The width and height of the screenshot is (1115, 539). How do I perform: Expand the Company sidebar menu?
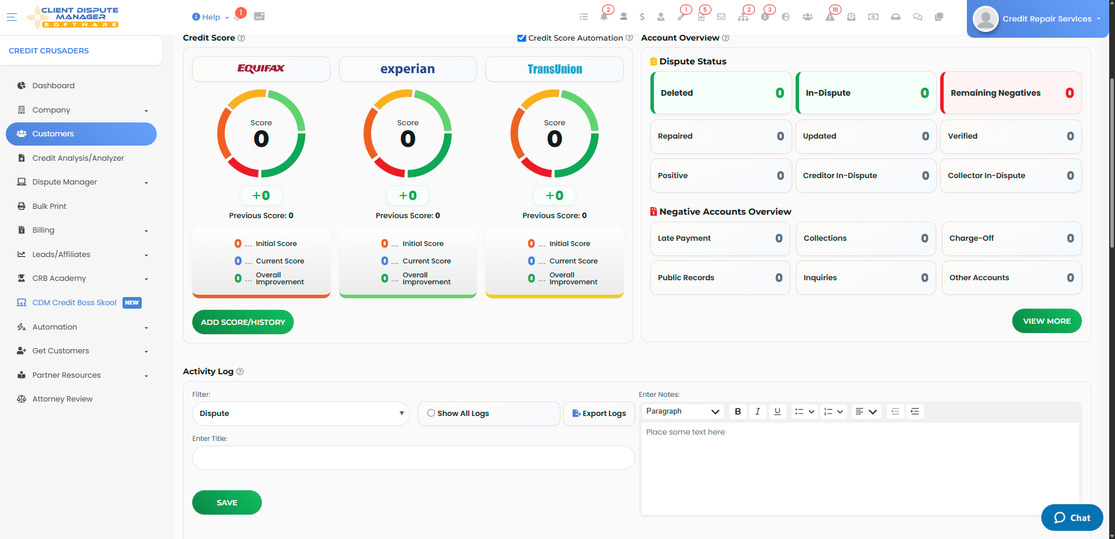click(81, 110)
